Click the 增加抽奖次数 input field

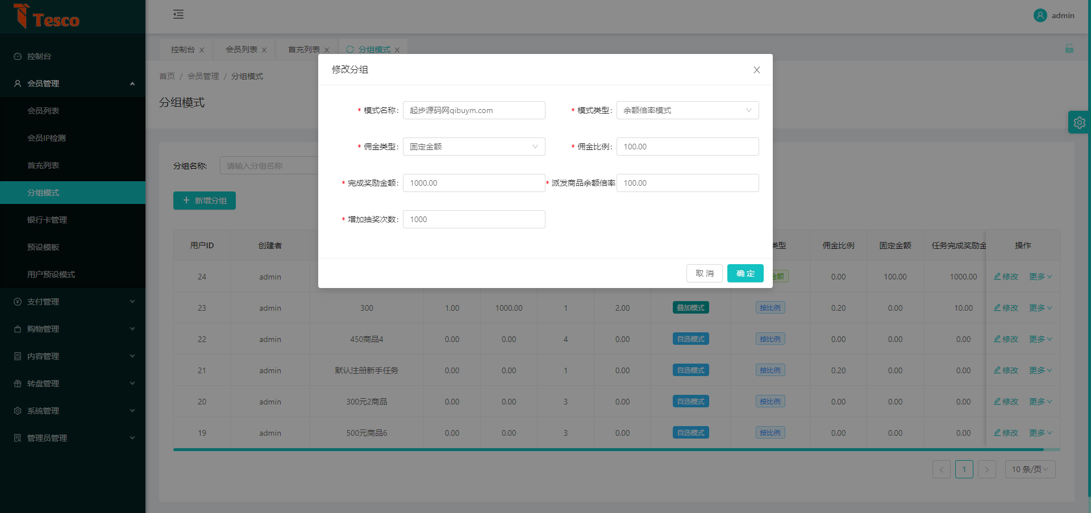click(x=473, y=219)
